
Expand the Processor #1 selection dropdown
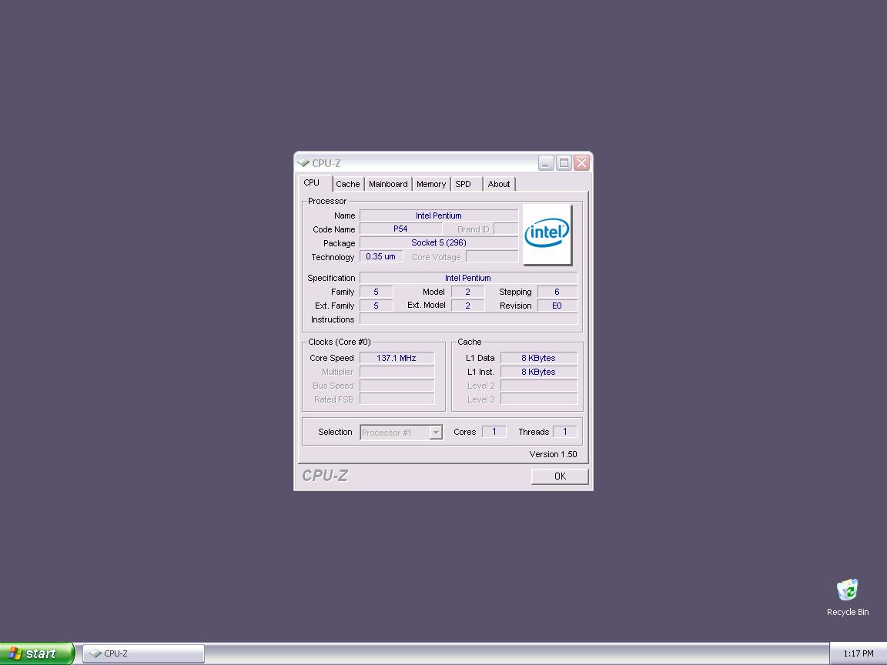click(x=436, y=433)
